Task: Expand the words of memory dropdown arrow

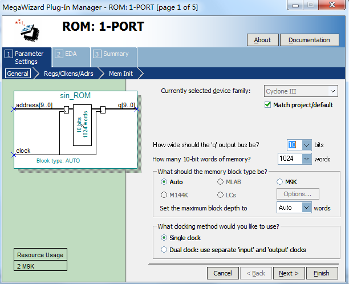Action: click(x=306, y=159)
